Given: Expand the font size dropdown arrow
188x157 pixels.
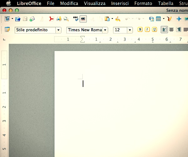Looking at the screenshot, I should point(130,30).
